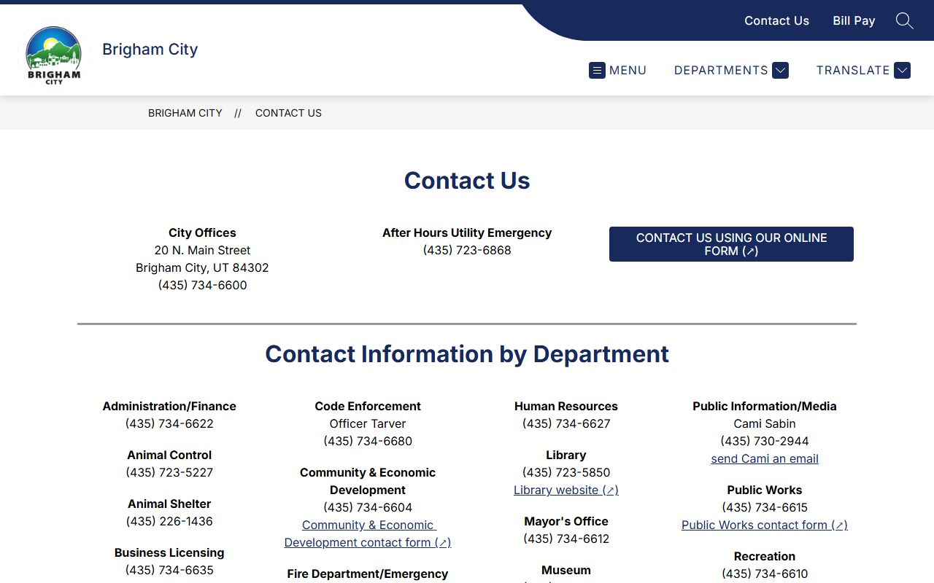
Task: Click the Museum heading
Action: pyautogui.click(x=566, y=570)
